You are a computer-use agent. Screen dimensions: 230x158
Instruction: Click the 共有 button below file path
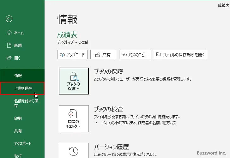103,55
